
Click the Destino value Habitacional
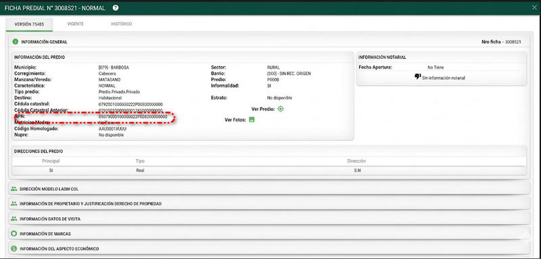(110, 98)
